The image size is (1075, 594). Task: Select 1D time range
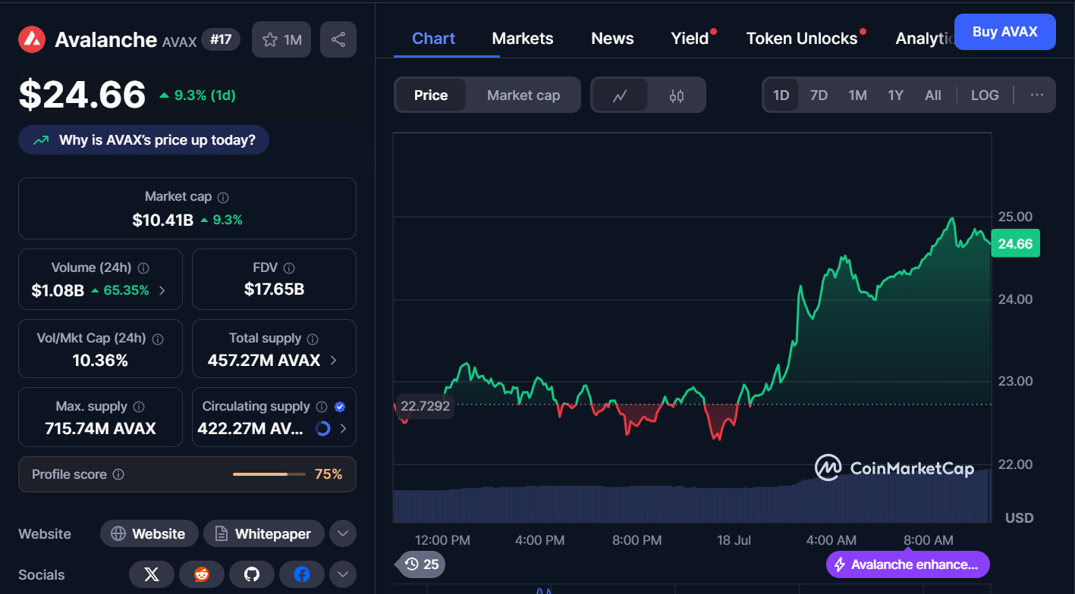[x=781, y=95]
